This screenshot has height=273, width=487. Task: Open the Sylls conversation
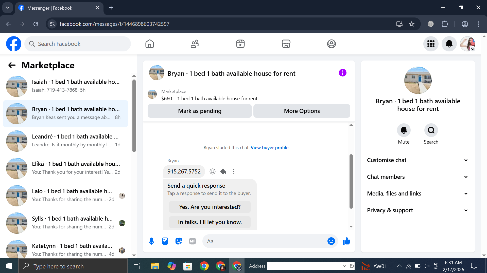(x=65, y=223)
